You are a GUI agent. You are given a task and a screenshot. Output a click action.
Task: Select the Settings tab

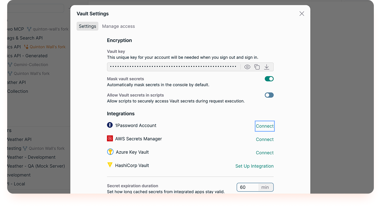(87, 26)
